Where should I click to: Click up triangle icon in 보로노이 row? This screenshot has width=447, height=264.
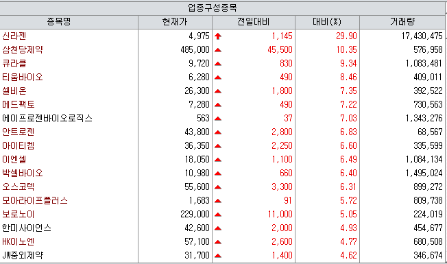(x=218, y=215)
